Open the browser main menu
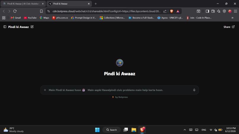This screenshot has width=239, height=134. tap(235, 11)
